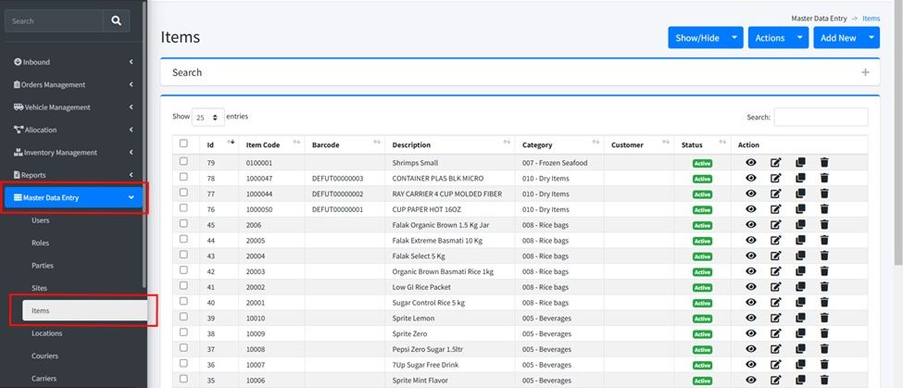Sort table by Customer column header
Viewport: 903px width, 388px height.
(x=639, y=145)
